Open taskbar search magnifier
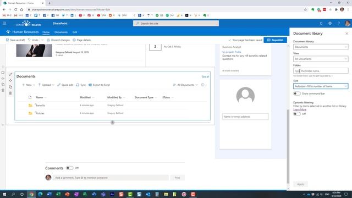This screenshot has width=352, height=198. (x=13, y=194)
